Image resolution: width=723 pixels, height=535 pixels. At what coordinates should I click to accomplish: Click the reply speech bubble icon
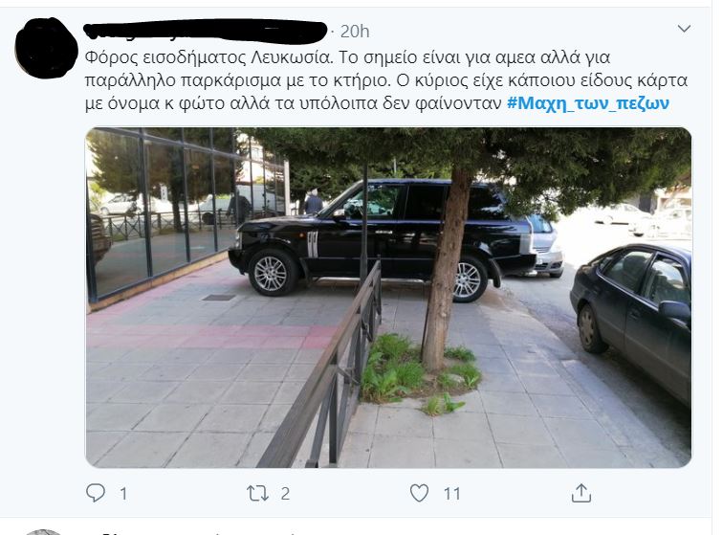(x=96, y=493)
